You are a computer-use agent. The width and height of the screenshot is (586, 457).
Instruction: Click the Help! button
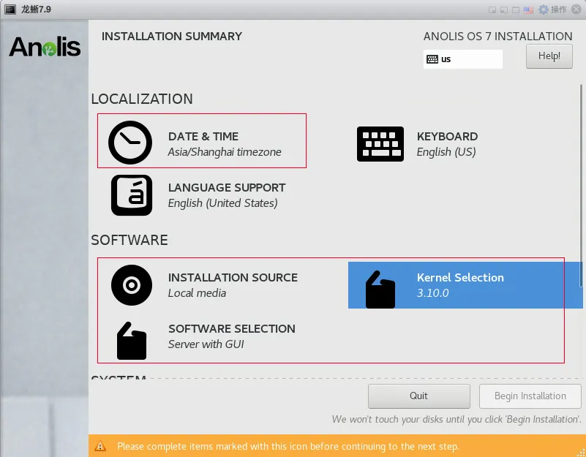[x=549, y=56]
